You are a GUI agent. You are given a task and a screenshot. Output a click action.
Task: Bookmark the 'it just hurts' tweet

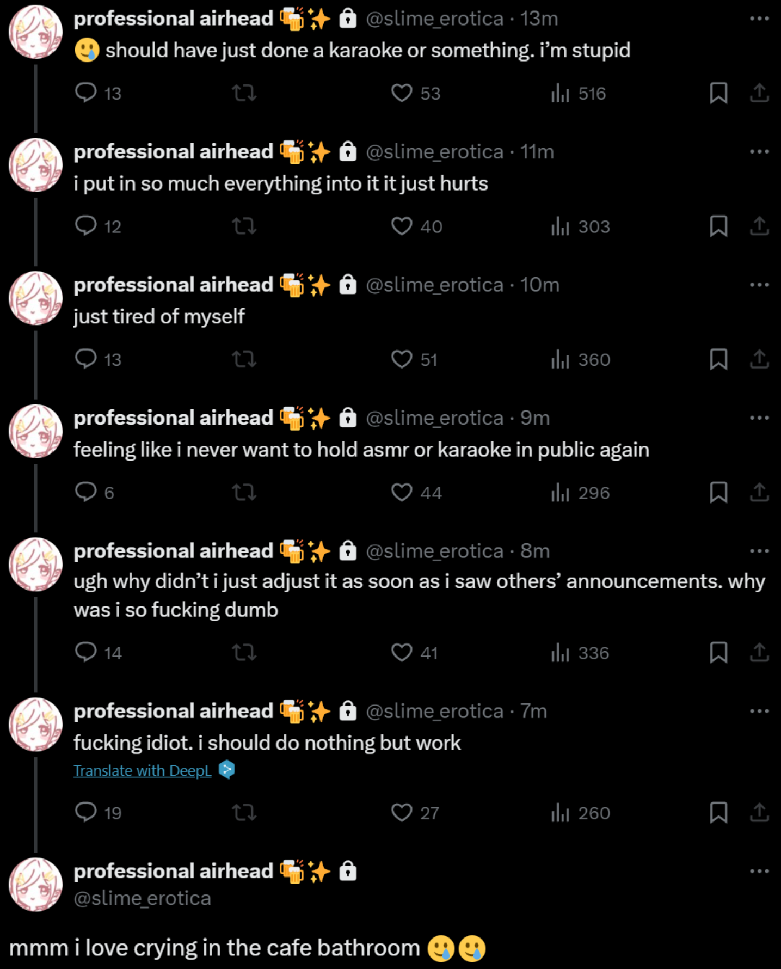coord(718,226)
